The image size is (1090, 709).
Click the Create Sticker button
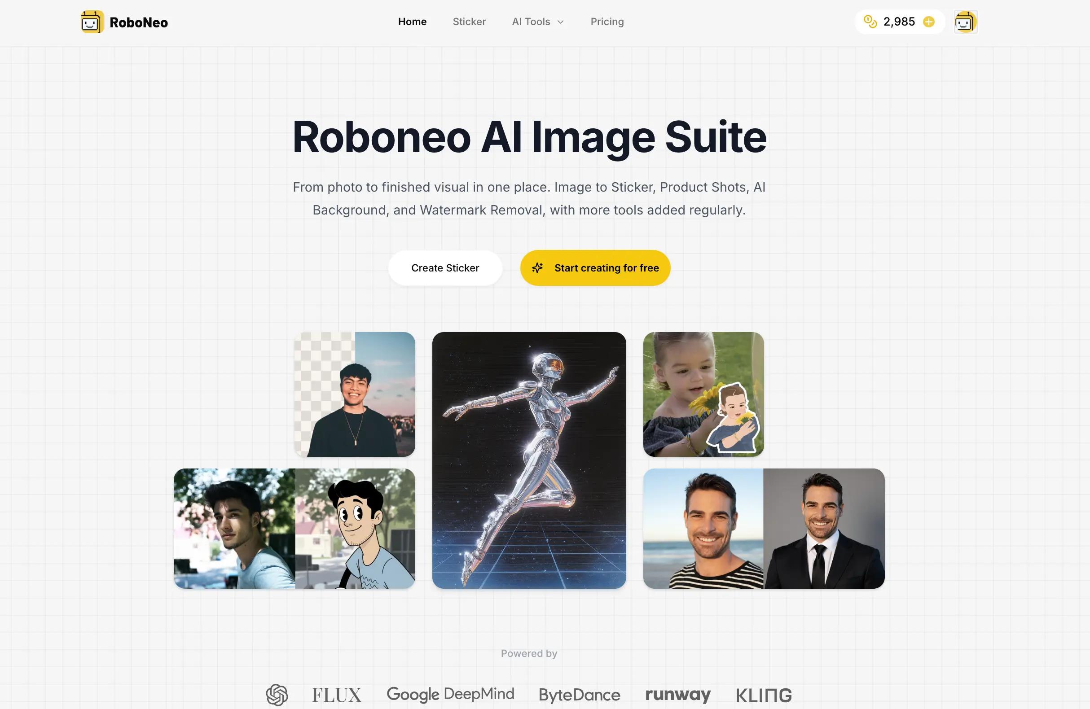point(445,268)
